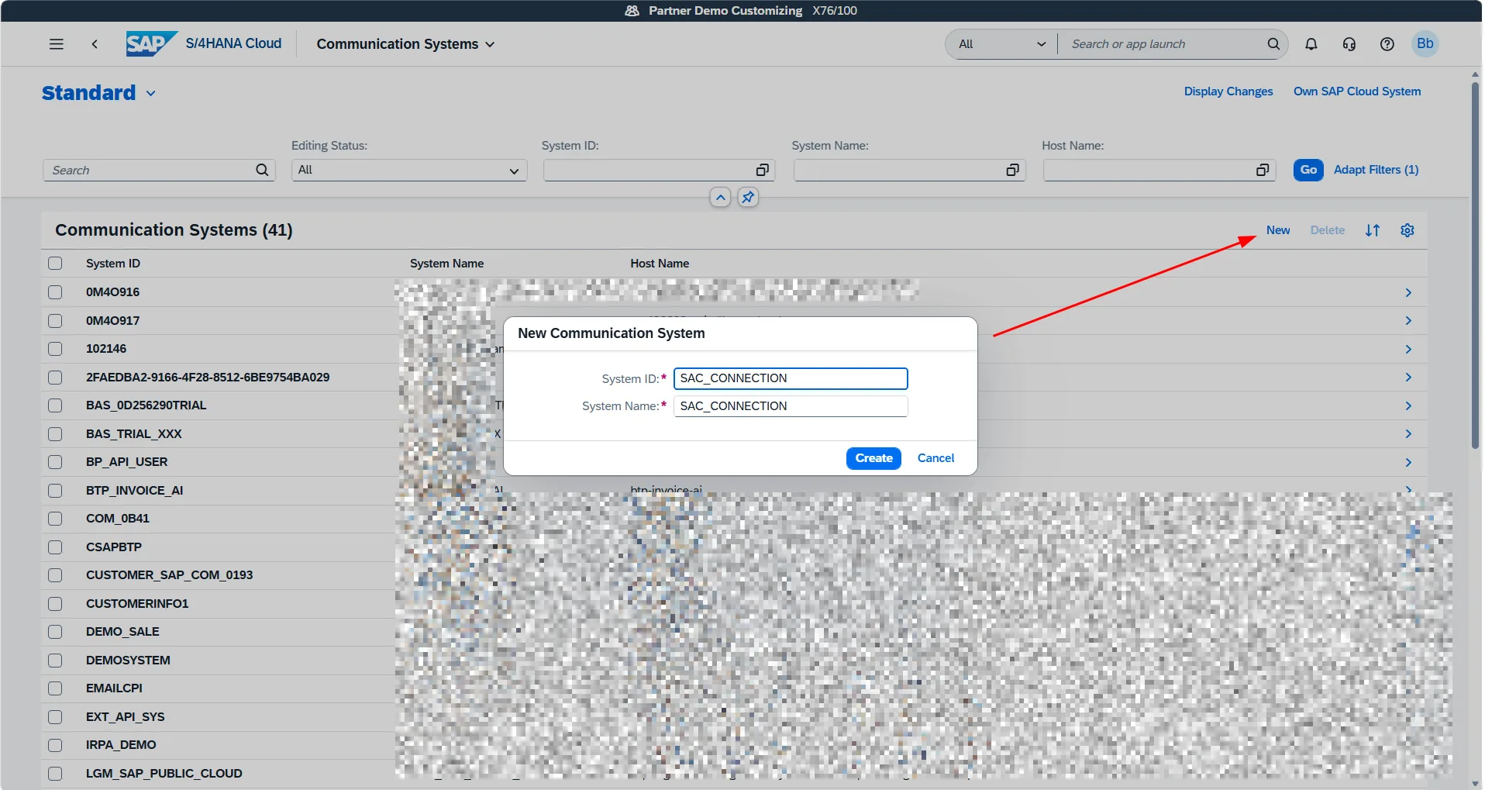This screenshot has height=790, width=1485.
Task: Open the Editing Status dropdown
Action: pos(409,170)
